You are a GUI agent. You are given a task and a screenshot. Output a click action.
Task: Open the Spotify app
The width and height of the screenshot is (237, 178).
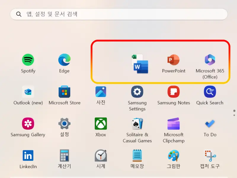[x=28, y=60]
